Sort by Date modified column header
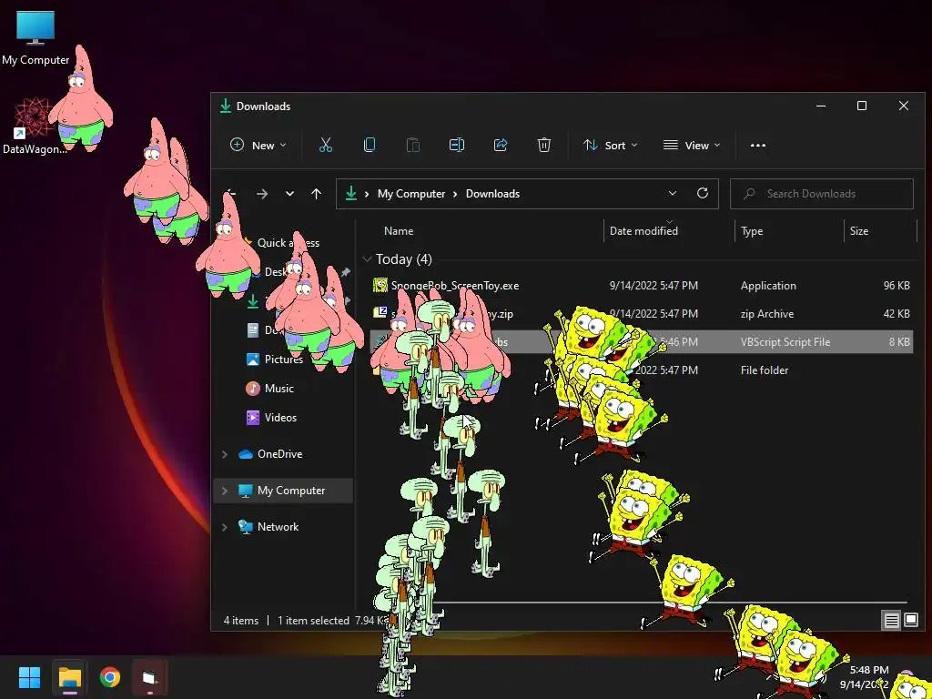This screenshot has height=699, width=932. (643, 231)
